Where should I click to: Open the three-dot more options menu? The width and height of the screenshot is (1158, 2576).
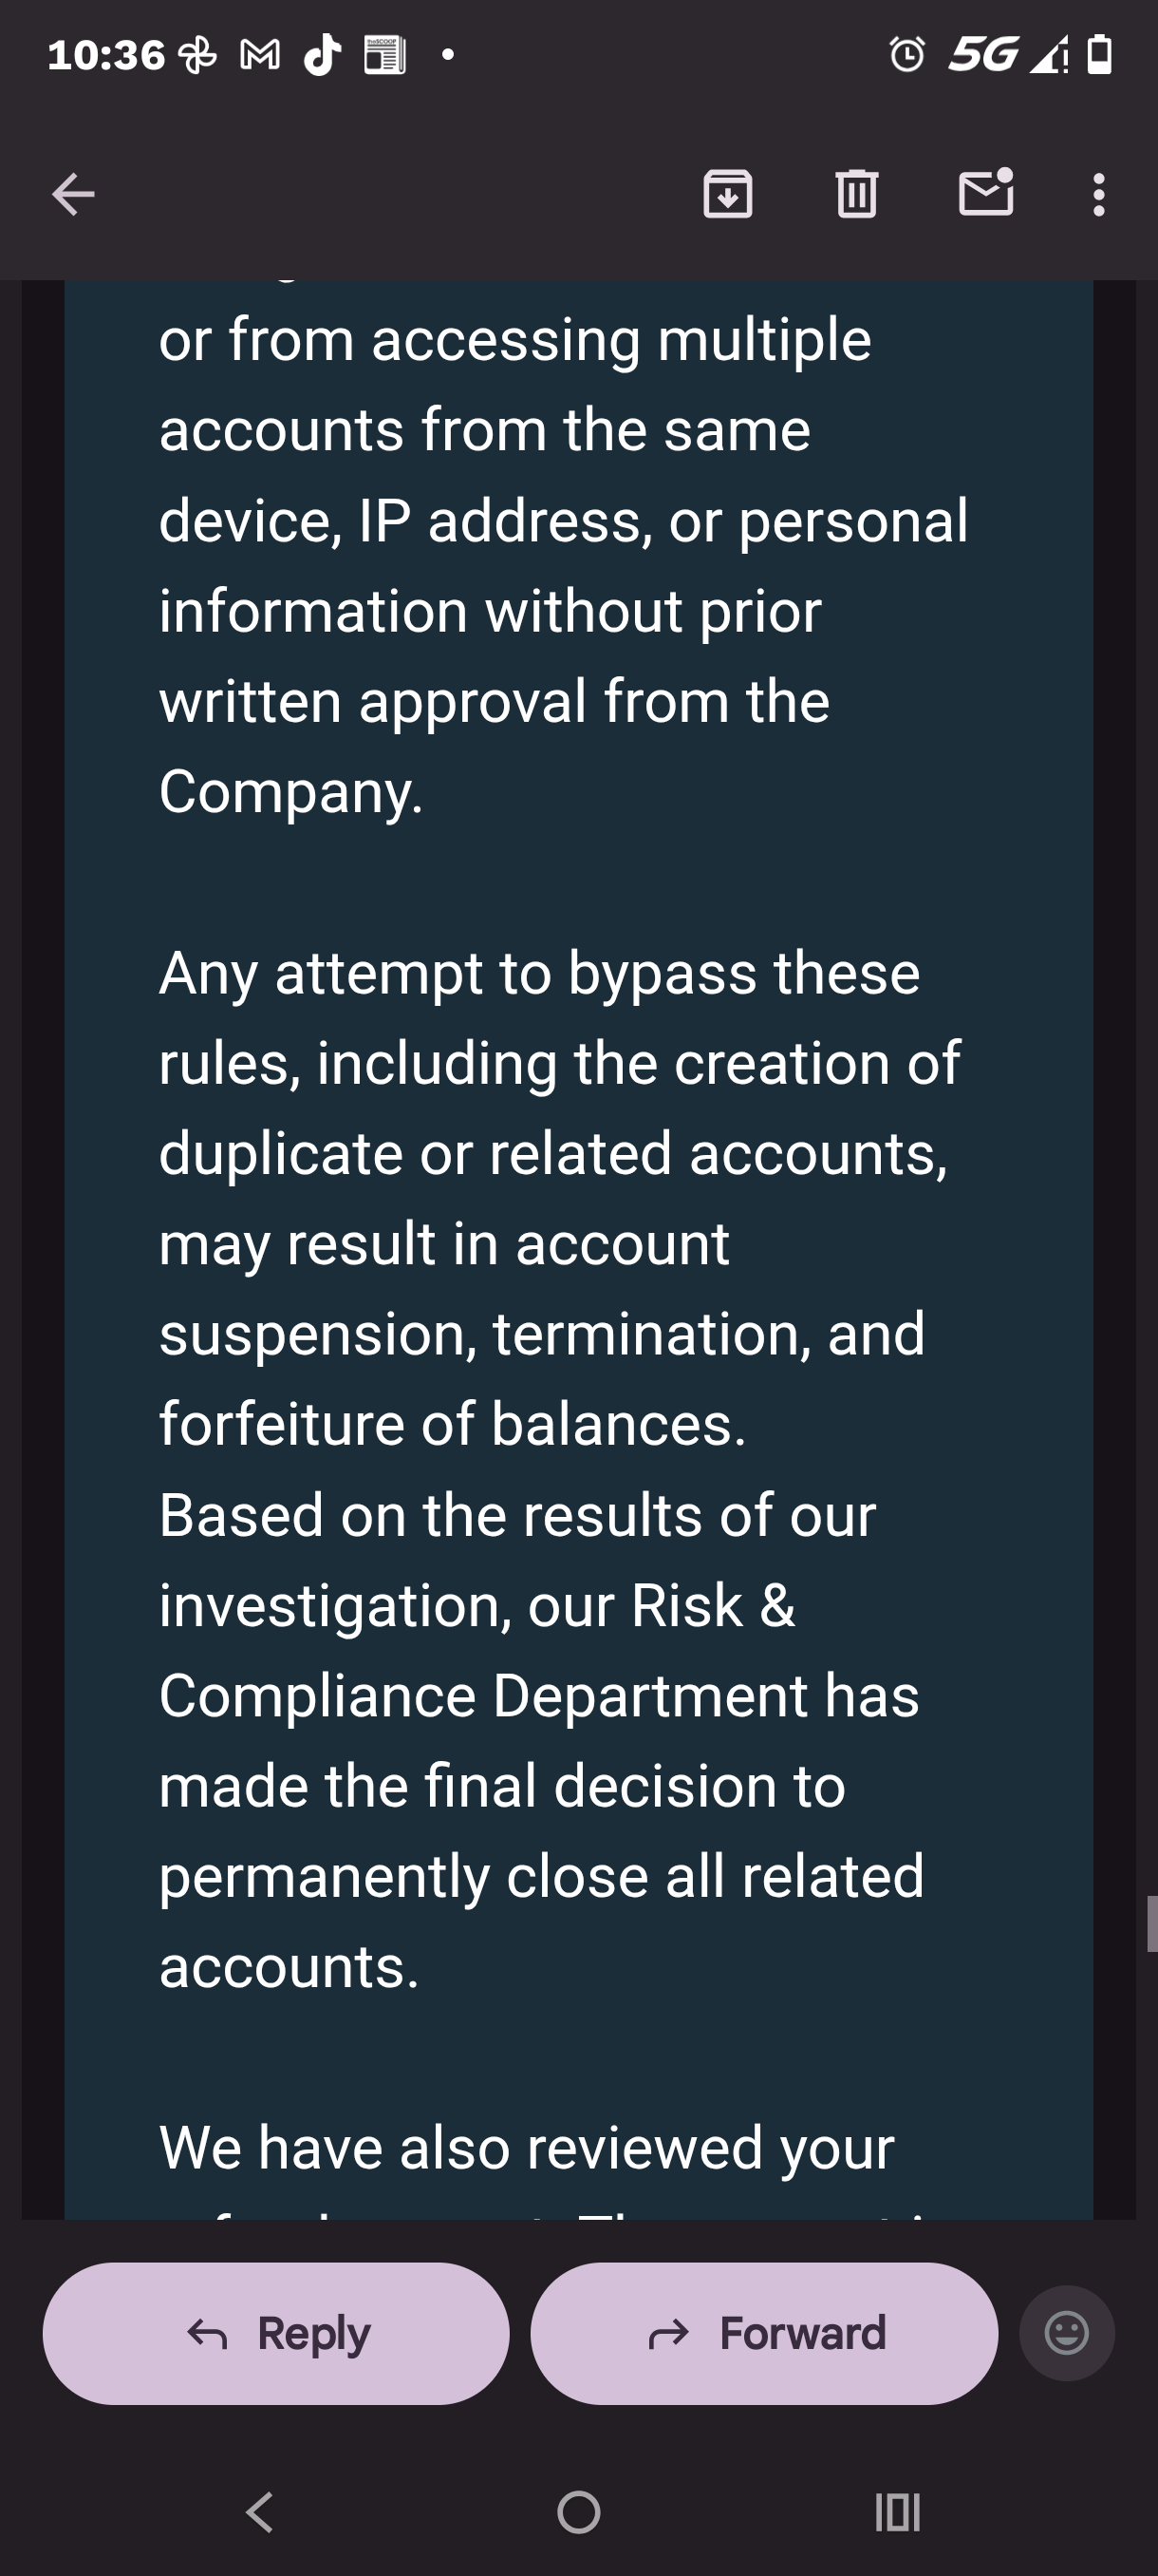(1099, 194)
